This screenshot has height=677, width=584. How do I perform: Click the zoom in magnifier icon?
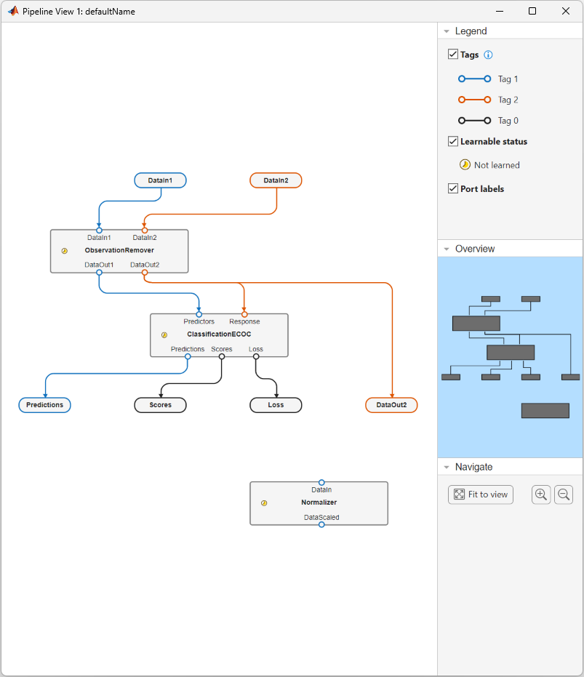tap(541, 494)
